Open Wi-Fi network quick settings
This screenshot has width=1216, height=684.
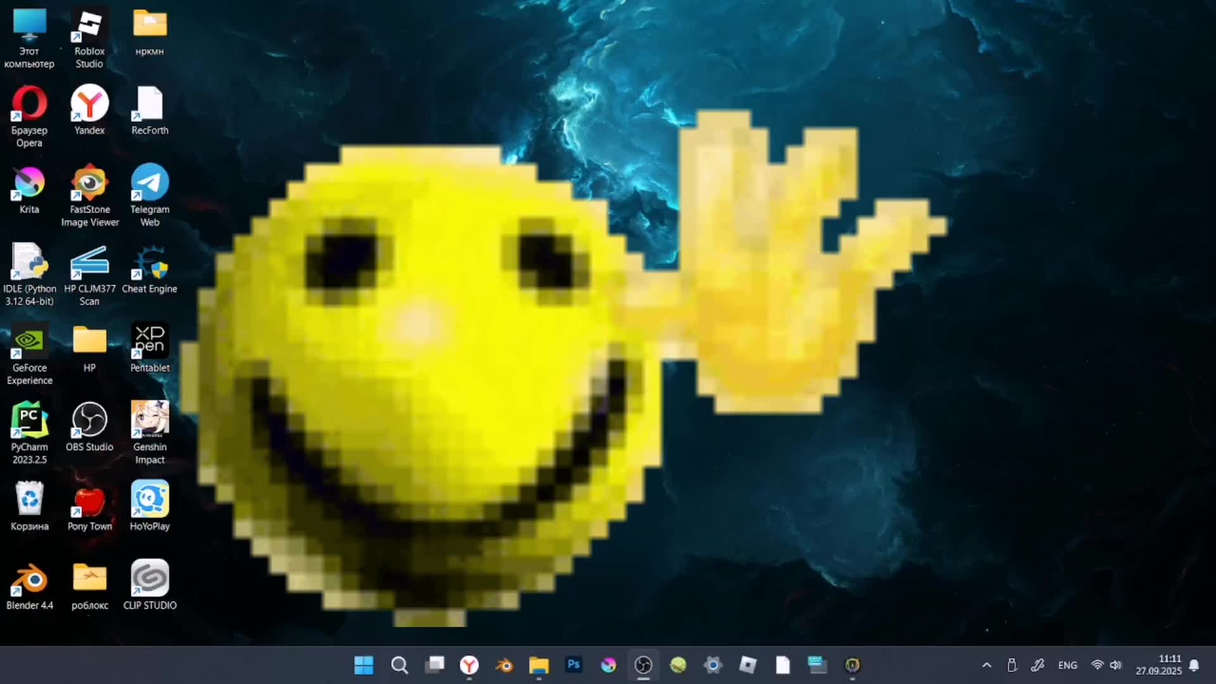(1098, 665)
